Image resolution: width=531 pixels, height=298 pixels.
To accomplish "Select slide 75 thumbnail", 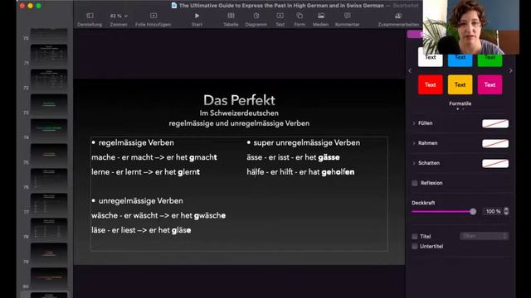I will click(x=49, y=154).
